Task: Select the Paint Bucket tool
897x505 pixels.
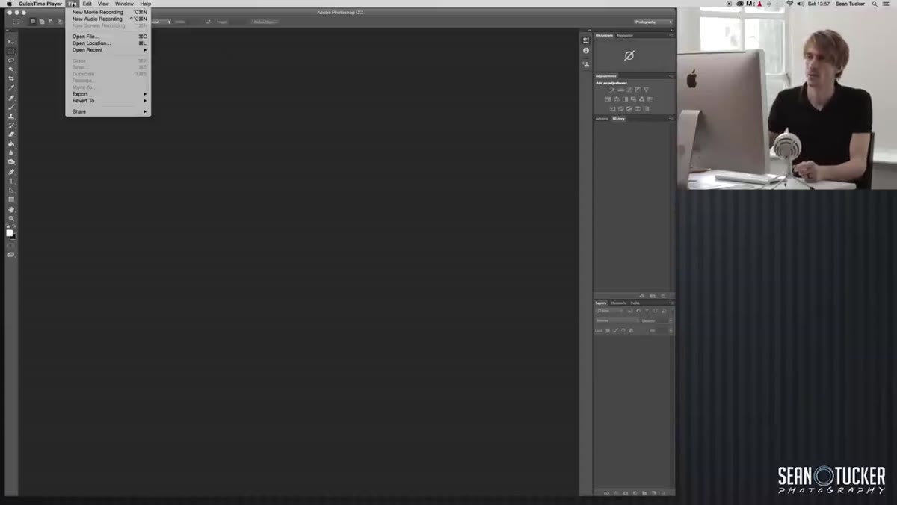Action: [x=11, y=143]
